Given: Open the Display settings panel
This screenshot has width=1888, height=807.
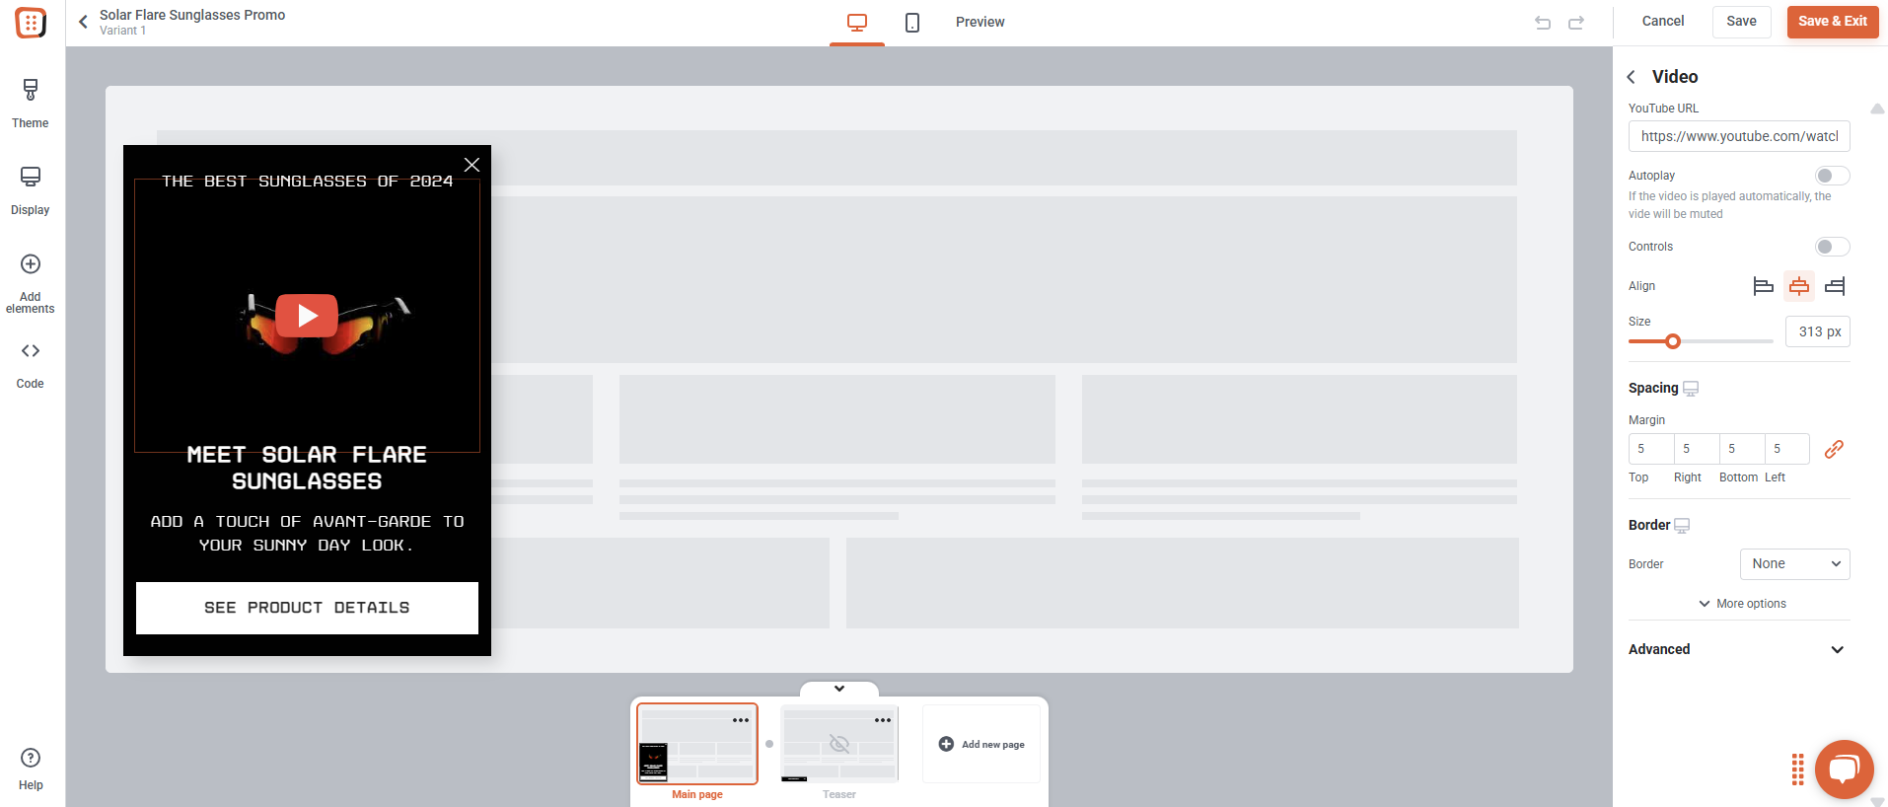Looking at the screenshot, I should coord(31,190).
